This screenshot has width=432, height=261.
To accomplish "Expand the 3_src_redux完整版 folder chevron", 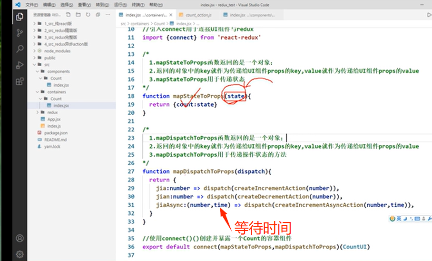I will (34, 37).
